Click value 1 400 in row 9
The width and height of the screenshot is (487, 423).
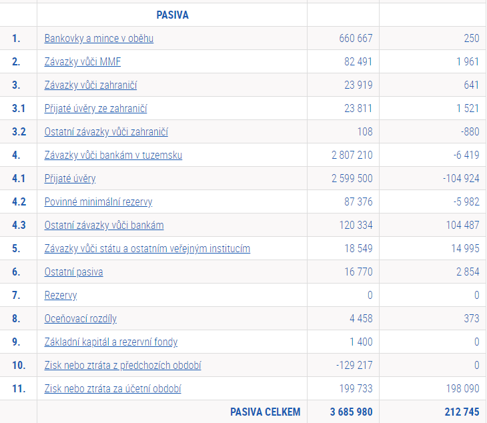point(361,342)
